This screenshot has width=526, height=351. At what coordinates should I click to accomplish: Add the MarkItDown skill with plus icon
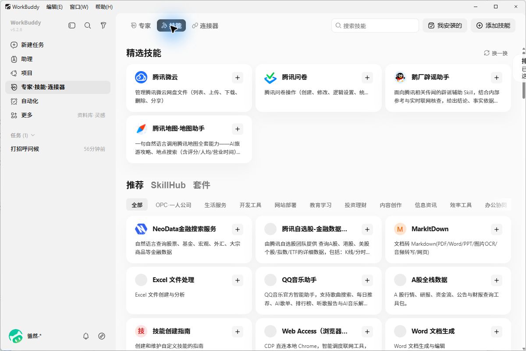pos(497,229)
